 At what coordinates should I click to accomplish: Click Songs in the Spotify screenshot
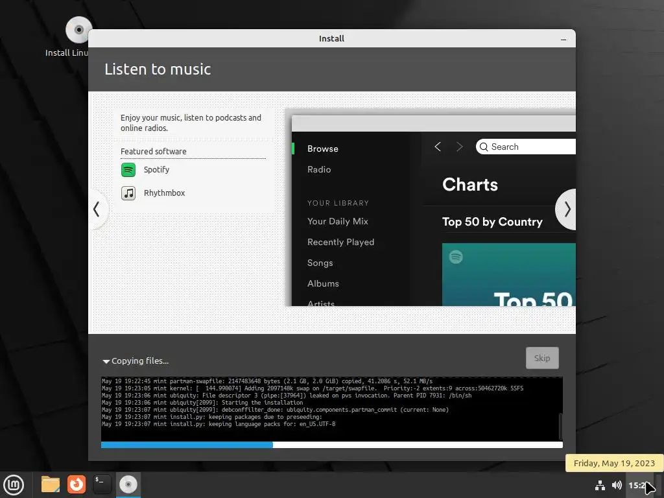pyautogui.click(x=320, y=263)
